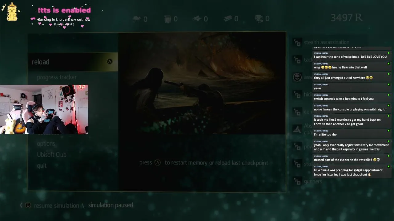Click the '!tts is enabled' overlay text
This screenshot has height=221, width=394.
[x=64, y=10]
